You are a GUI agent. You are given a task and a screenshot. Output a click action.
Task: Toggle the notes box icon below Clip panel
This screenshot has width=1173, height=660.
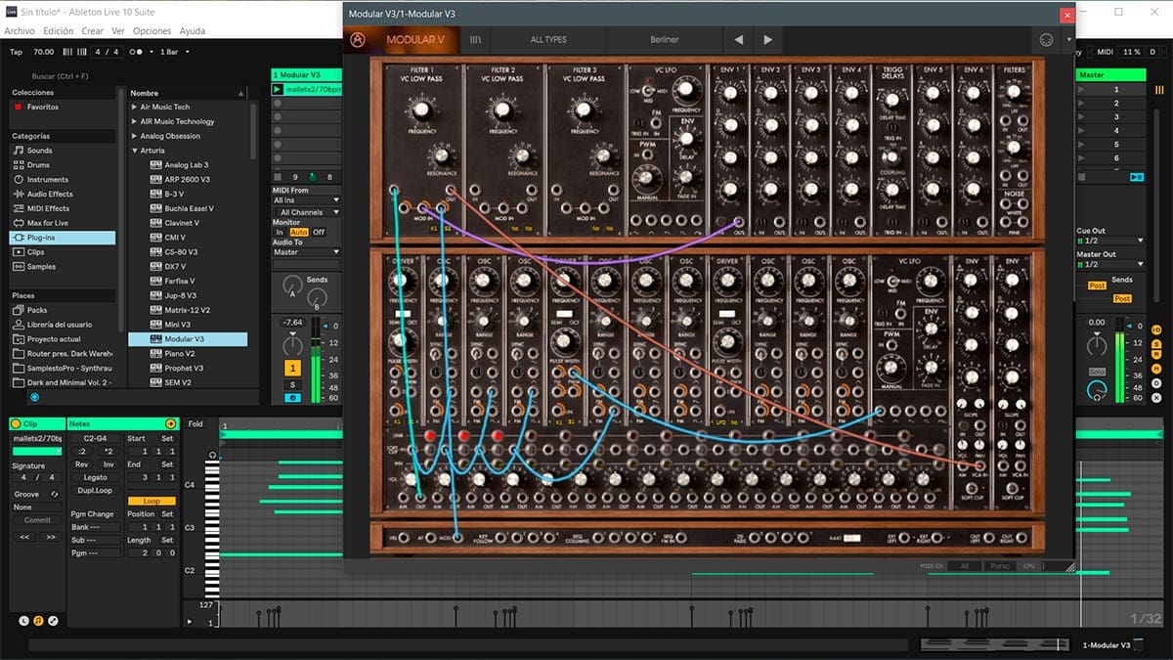click(38, 620)
